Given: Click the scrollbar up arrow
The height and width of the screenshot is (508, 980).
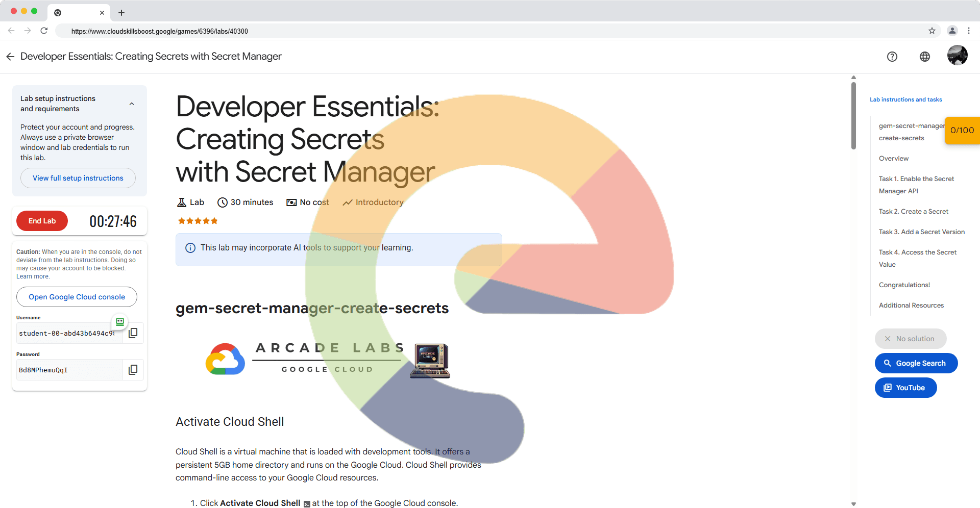Looking at the screenshot, I should [853, 78].
